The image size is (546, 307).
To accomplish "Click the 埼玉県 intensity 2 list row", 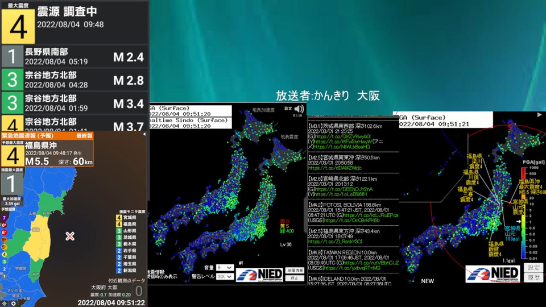I will point(126,264).
